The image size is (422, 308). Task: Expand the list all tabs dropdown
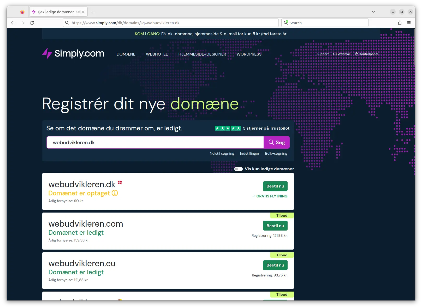[x=373, y=12]
